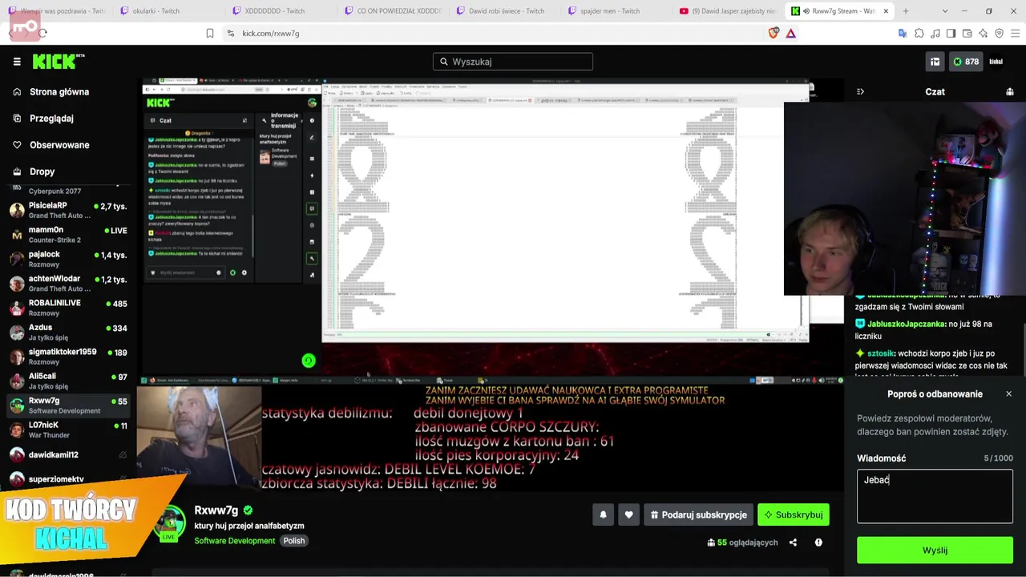Close the Poproś o odbanowanie panel
The image size is (1026, 577).
coord(1008,394)
